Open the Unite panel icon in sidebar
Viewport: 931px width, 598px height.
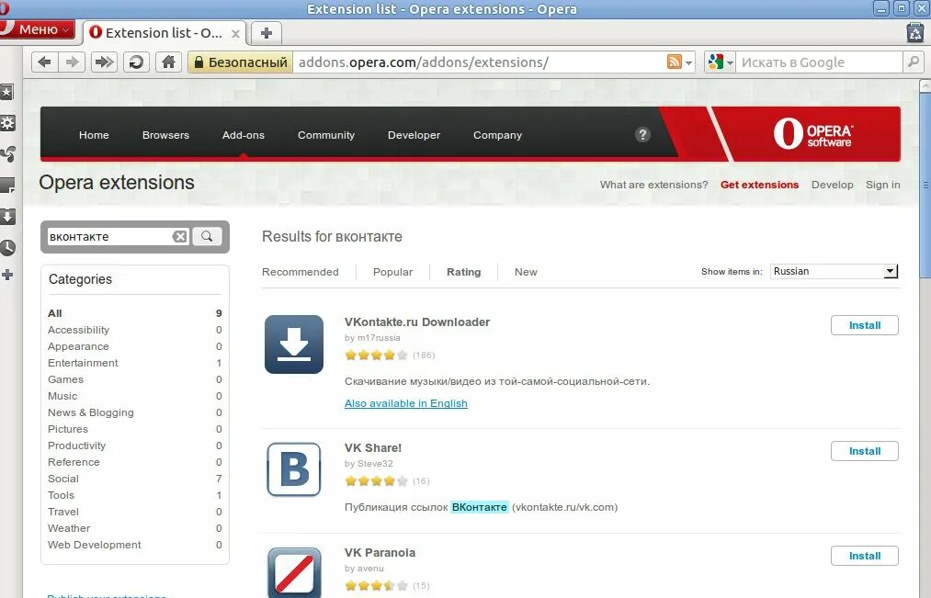tap(7, 154)
